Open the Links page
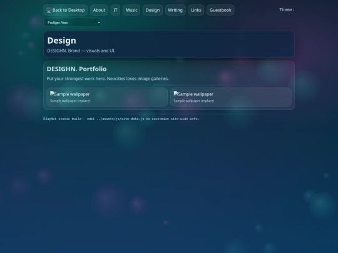This screenshot has height=253, width=338. [196, 10]
